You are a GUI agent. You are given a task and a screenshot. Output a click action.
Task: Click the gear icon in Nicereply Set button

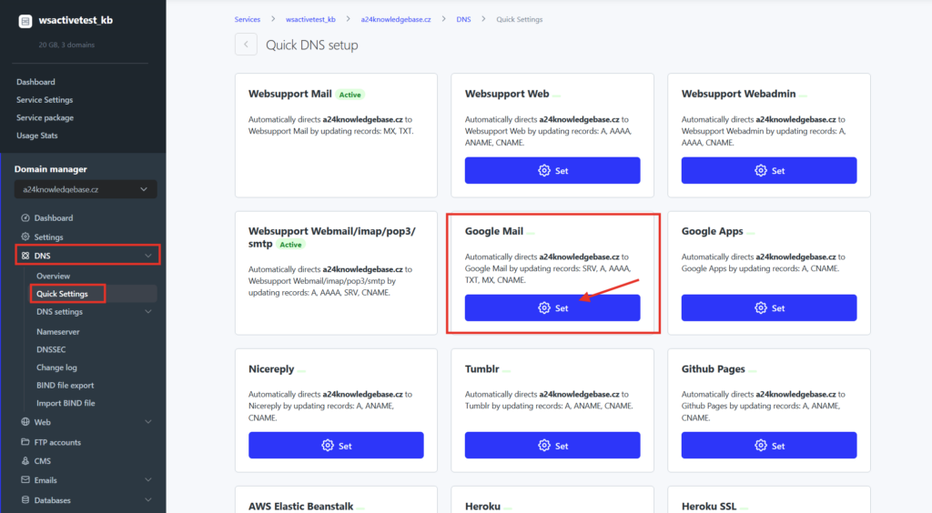pyautogui.click(x=328, y=446)
